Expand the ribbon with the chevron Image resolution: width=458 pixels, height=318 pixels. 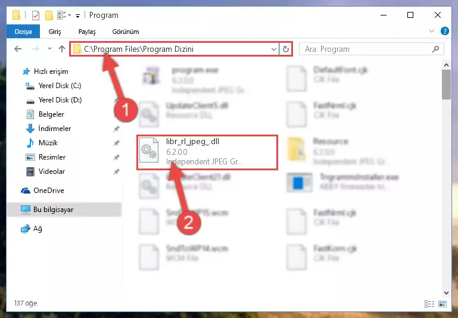(x=432, y=31)
